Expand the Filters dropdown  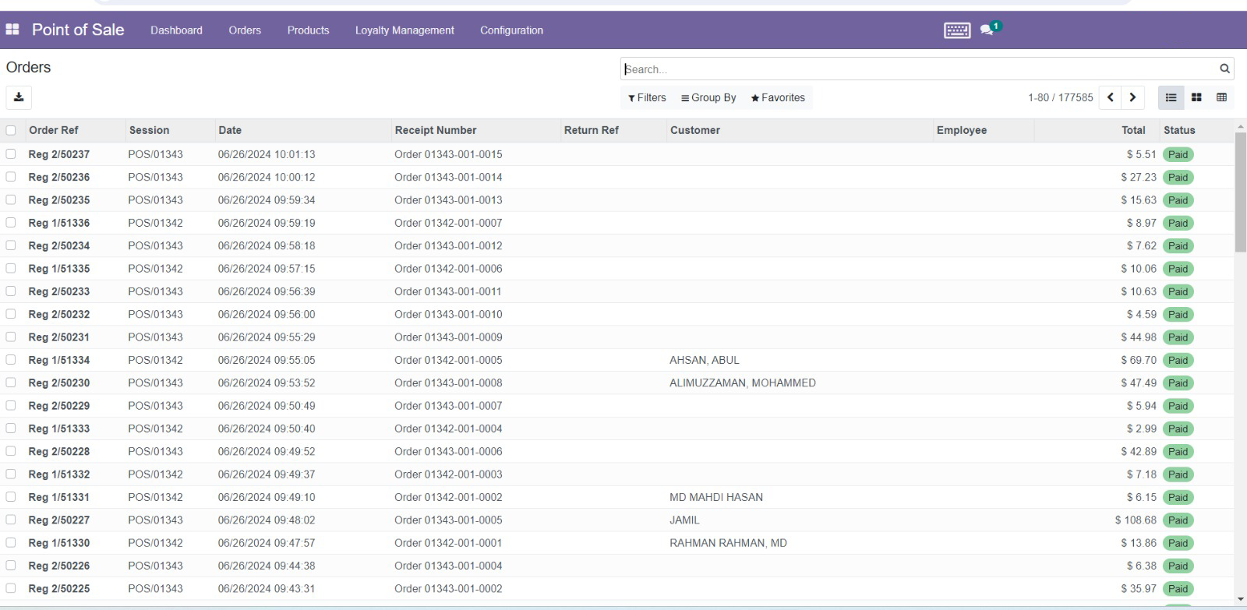pos(647,97)
